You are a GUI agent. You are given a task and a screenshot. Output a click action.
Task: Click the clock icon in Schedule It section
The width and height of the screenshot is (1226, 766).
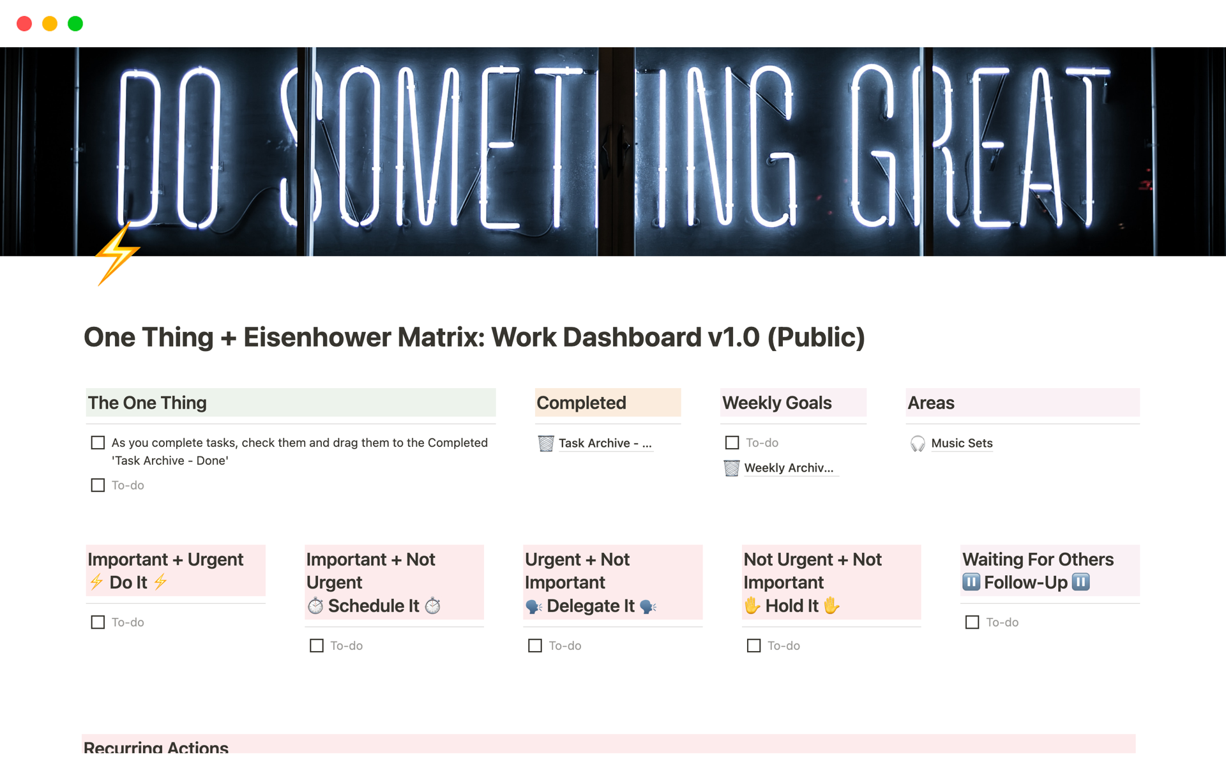[x=315, y=605]
